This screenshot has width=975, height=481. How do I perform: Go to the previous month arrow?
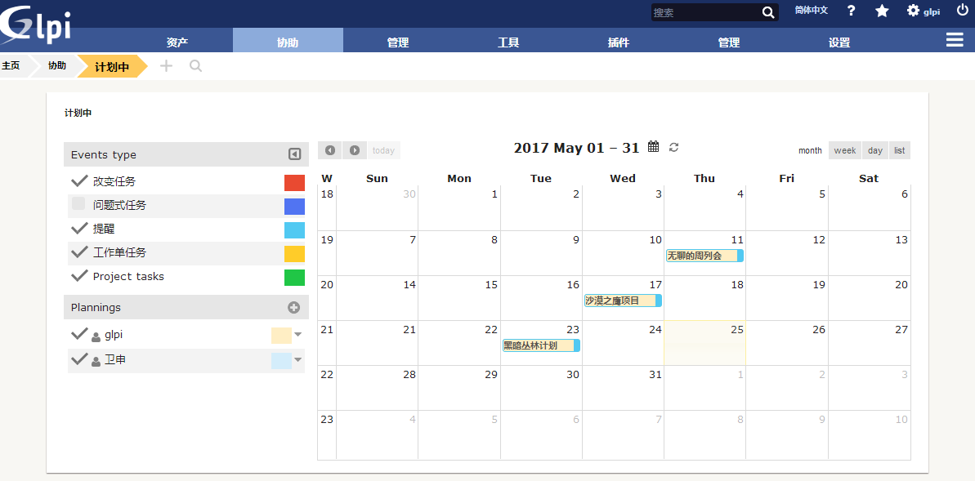pyautogui.click(x=330, y=150)
